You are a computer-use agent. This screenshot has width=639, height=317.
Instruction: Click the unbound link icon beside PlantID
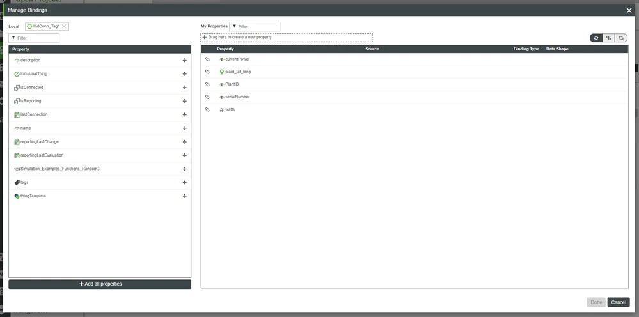(x=207, y=84)
